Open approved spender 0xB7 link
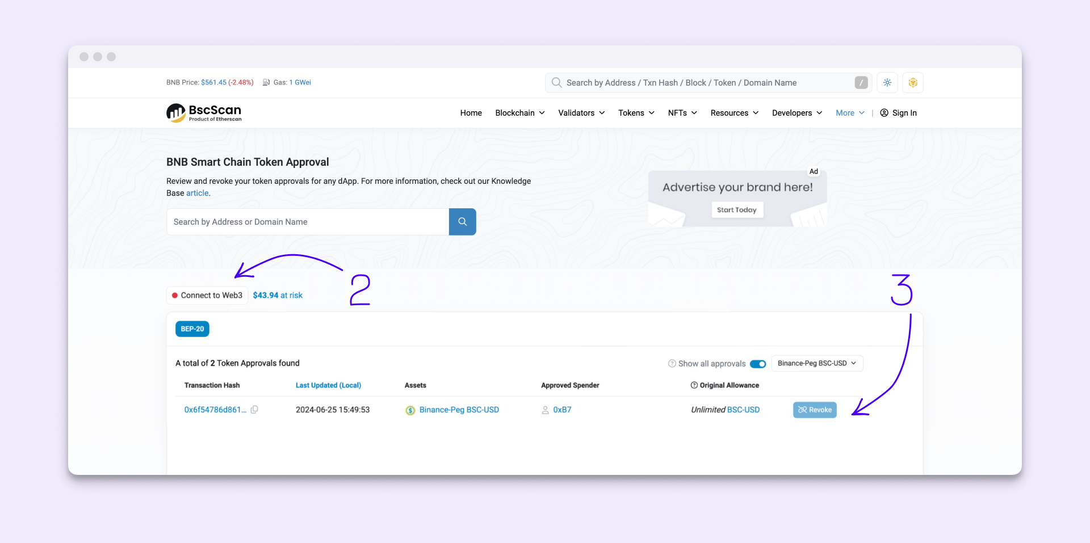This screenshot has width=1090, height=543. point(562,410)
